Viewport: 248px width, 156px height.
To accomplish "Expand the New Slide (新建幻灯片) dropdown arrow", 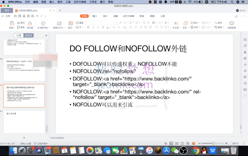I will [x=64, y=28].
